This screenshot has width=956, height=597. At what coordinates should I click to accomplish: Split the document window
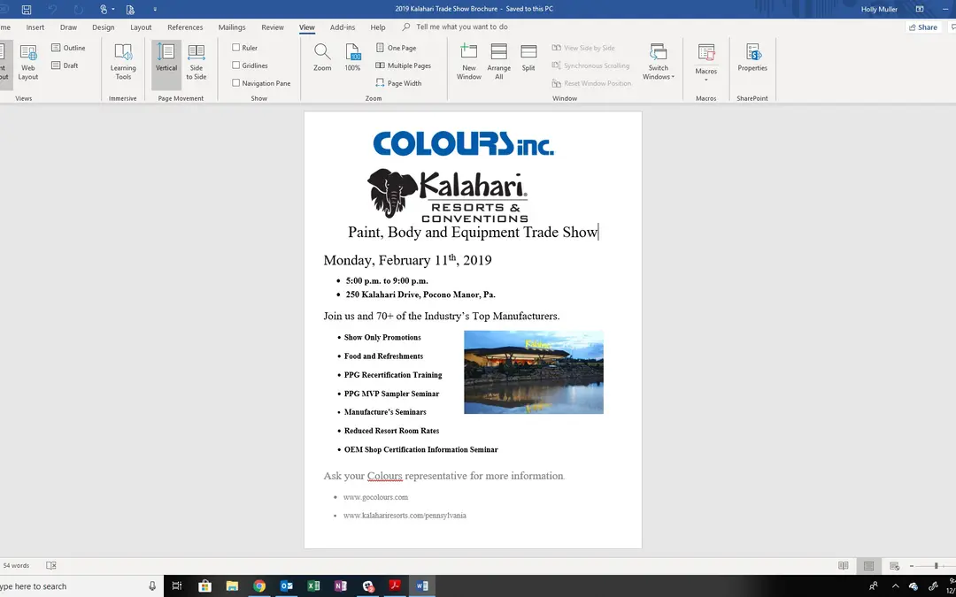(528, 58)
